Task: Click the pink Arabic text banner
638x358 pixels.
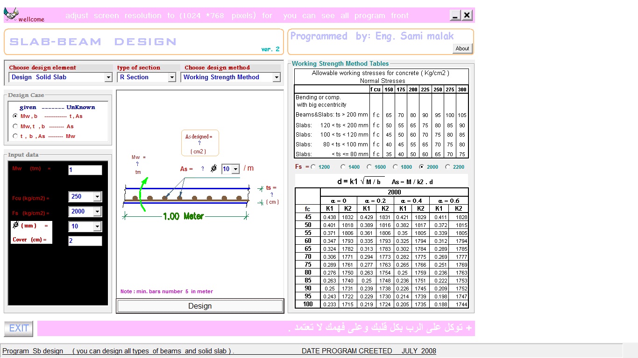Action: tap(256, 328)
